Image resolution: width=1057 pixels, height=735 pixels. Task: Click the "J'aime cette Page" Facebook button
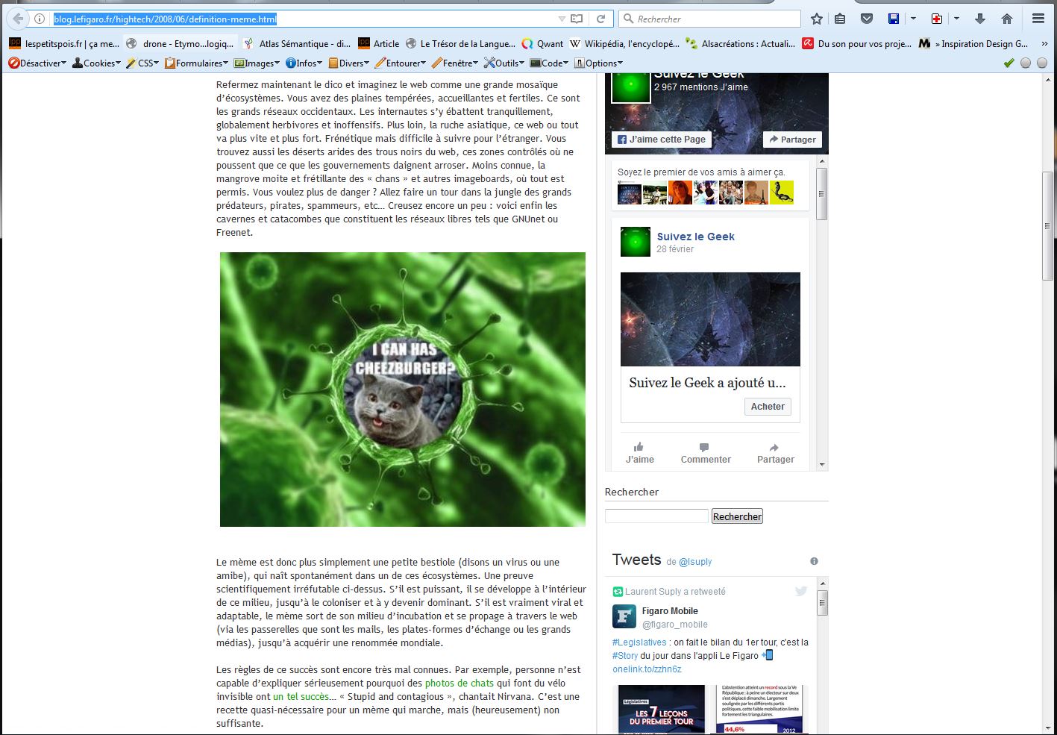coord(662,140)
